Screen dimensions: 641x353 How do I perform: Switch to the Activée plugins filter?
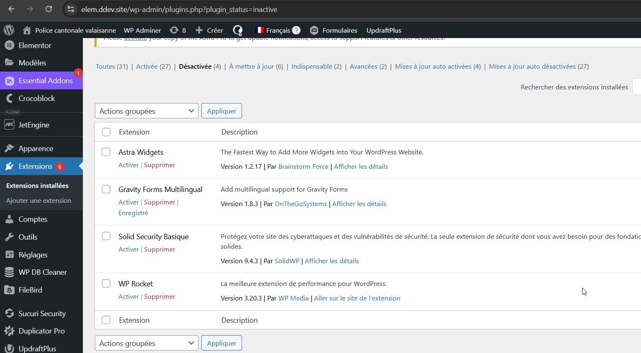(x=147, y=66)
